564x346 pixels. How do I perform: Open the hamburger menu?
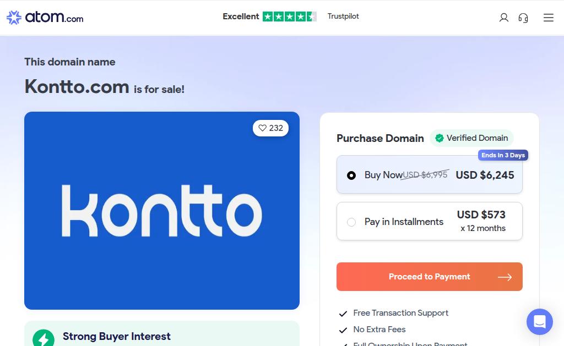549,18
